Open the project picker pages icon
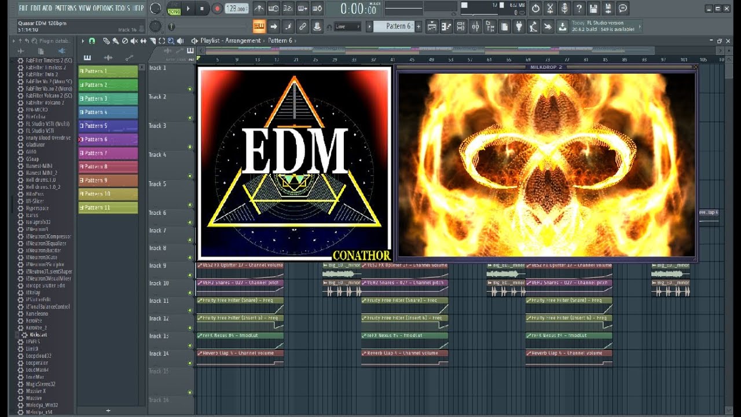The width and height of the screenshot is (741, 417). point(504,26)
